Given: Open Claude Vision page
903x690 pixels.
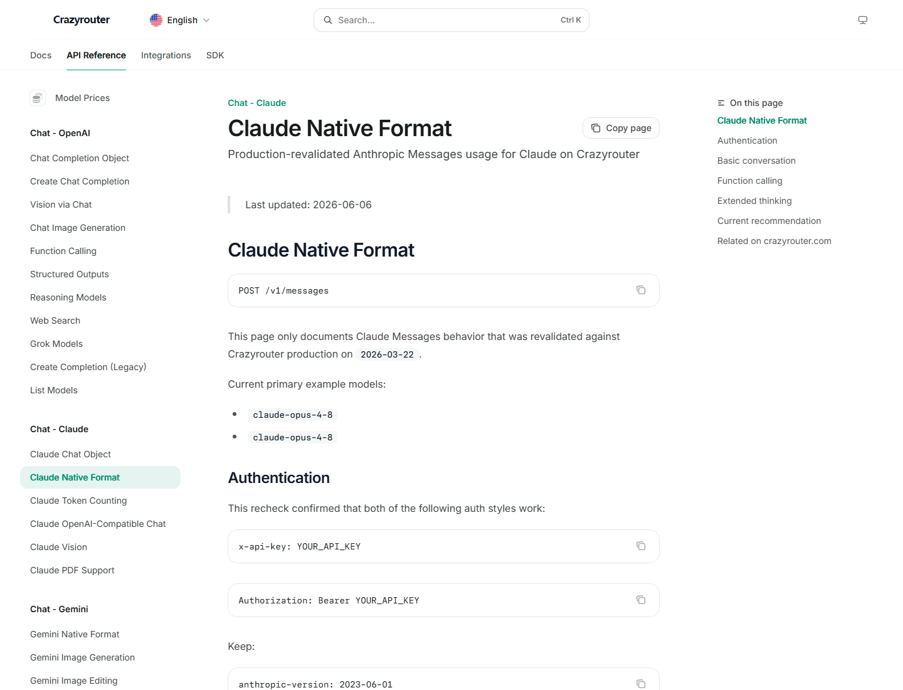Looking at the screenshot, I should tap(58, 547).
